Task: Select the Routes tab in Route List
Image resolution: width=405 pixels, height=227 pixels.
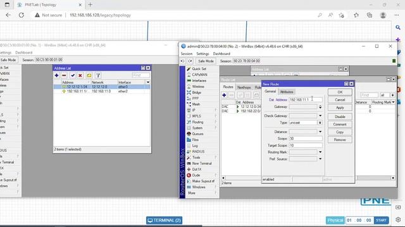Action: pos(228,87)
